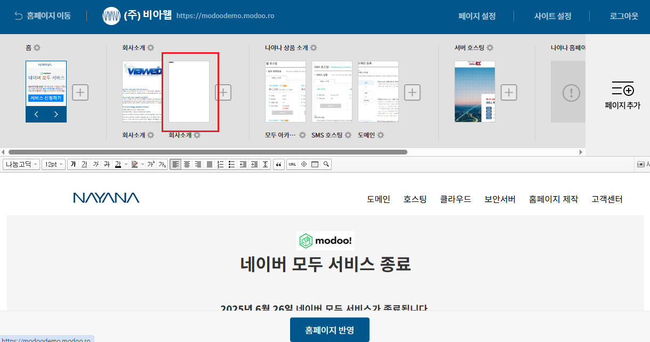Apply italic formatting in editor toolbar
This screenshot has width=650, height=342.
[x=95, y=164]
